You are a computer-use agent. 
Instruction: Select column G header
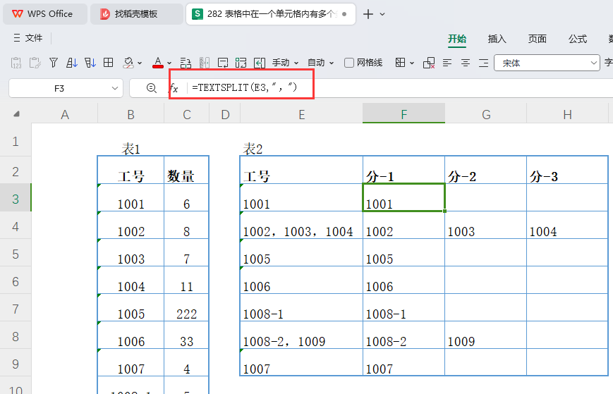pyautogui.click(x=486, y=114)
